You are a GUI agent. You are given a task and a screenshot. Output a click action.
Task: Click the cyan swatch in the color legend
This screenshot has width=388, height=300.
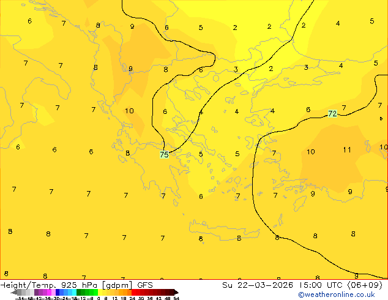(75, 292)
